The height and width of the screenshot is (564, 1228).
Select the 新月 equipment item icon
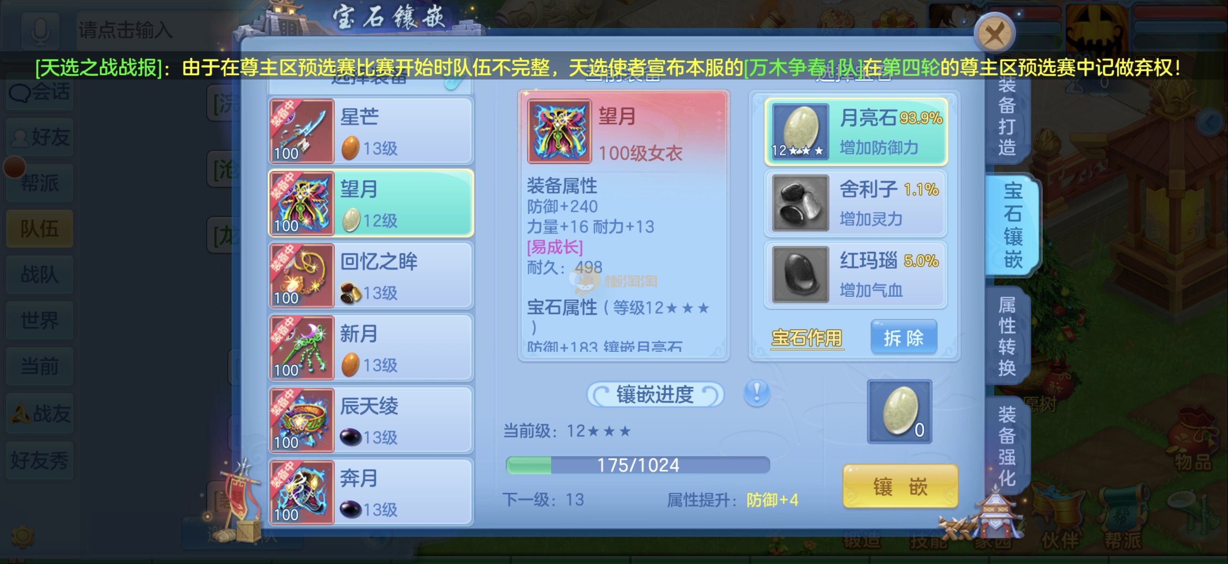[x=302, y=348]
